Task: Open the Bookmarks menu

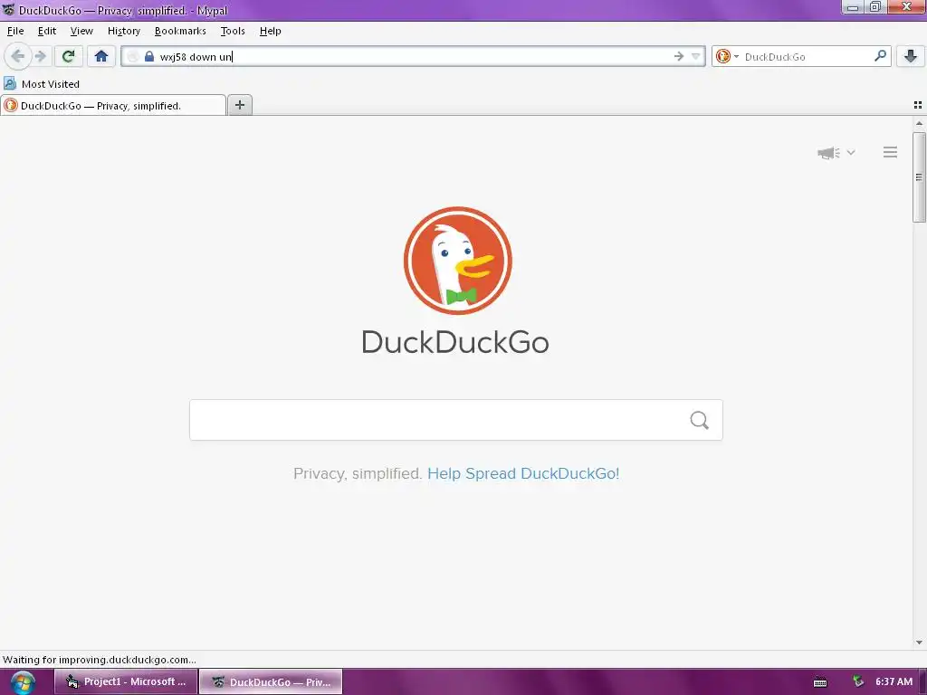Action: (180, 31)
